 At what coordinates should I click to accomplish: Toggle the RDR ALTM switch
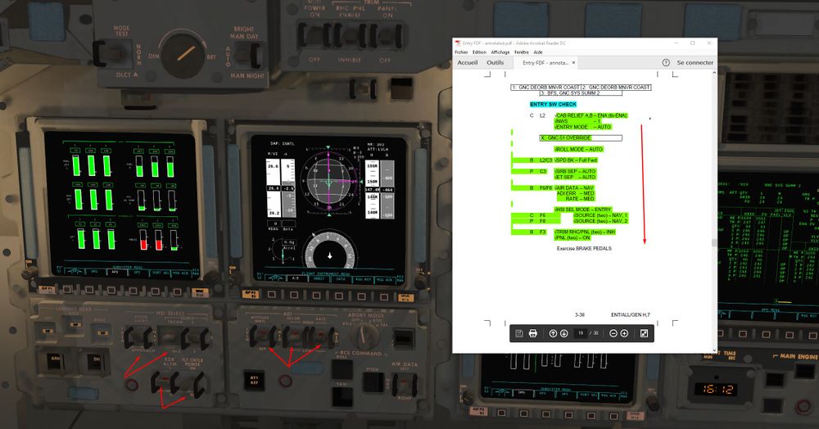click(164, 382)
